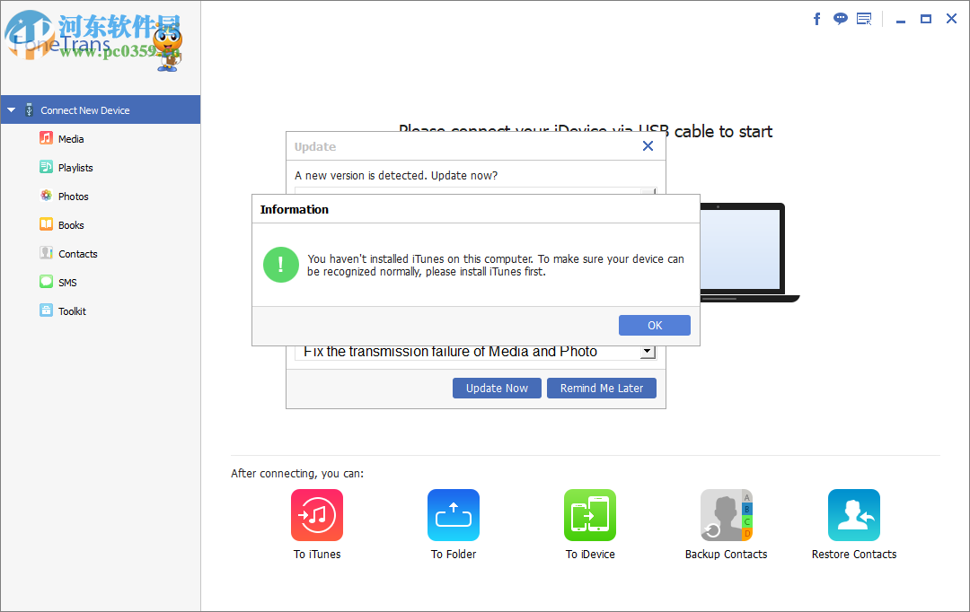Choose Remind Me Later

point(601,388)
